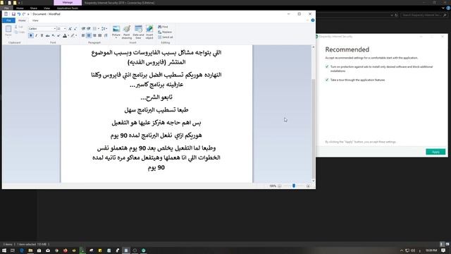Open the line spacing dropdown

[x=104, y=28]
